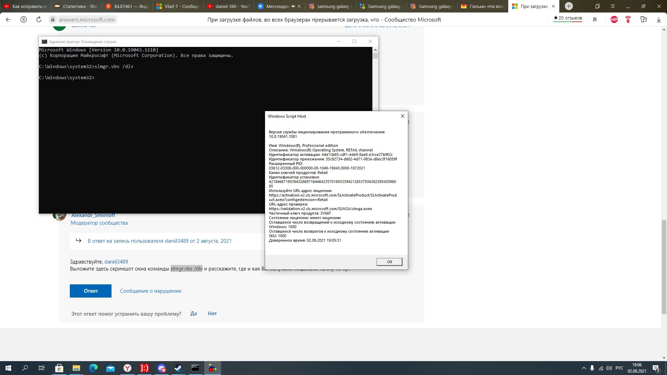Close the active При загрузке tab

[x=553, y=6]
